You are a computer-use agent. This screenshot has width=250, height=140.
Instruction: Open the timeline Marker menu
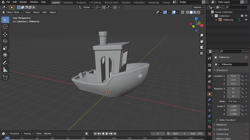48,134
